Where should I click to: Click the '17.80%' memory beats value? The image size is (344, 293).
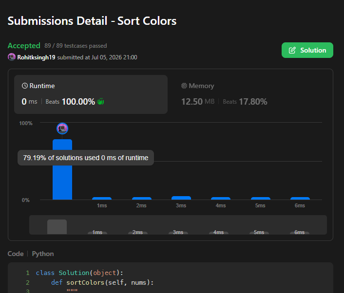point(253,101)
